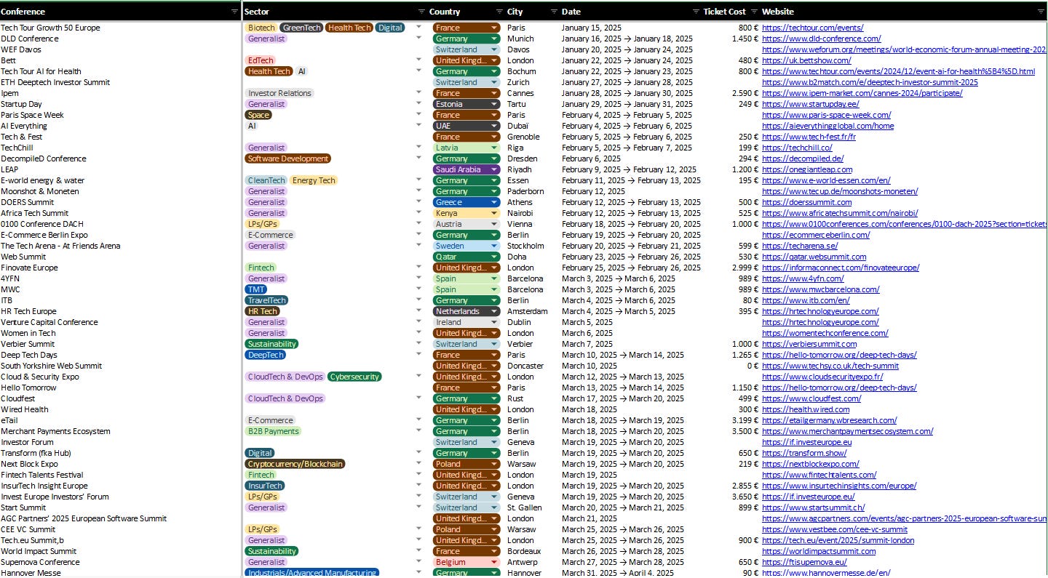Select the Finovate Europe conference cell
This screenshot has width=1048, height=578.
[x=120, y=268]
